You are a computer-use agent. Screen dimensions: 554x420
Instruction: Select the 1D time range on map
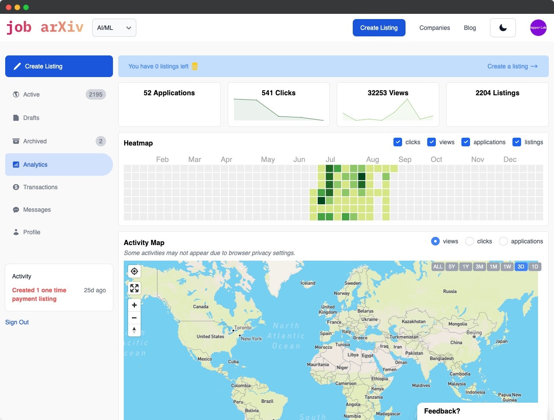tap(535, 266)
